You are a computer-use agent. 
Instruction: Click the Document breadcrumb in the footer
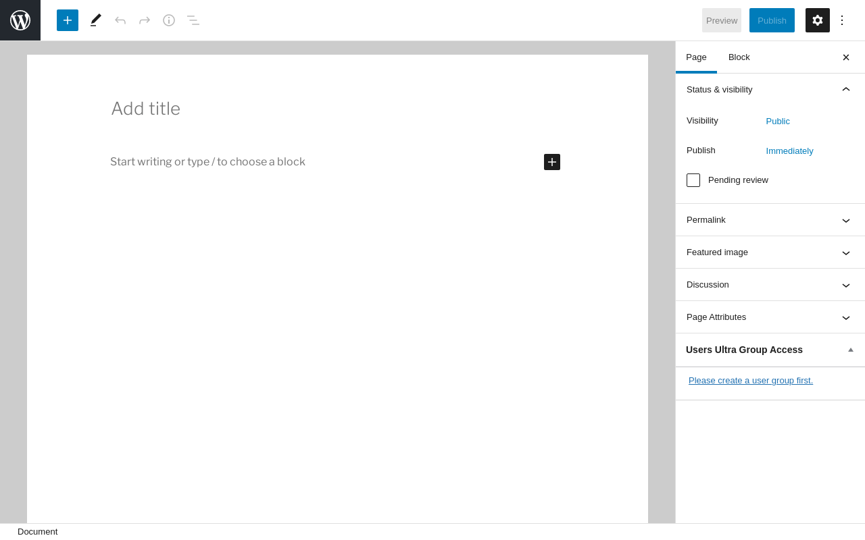click(38, 532)
